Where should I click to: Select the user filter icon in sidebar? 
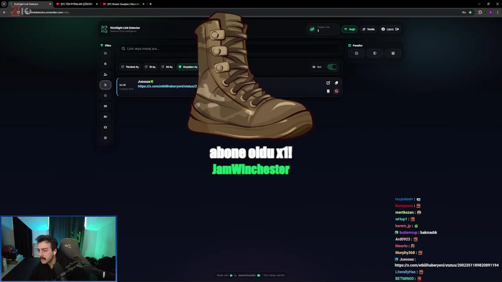105,74
